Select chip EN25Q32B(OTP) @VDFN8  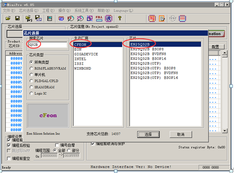pyautogui.click(x=165, y=73)
